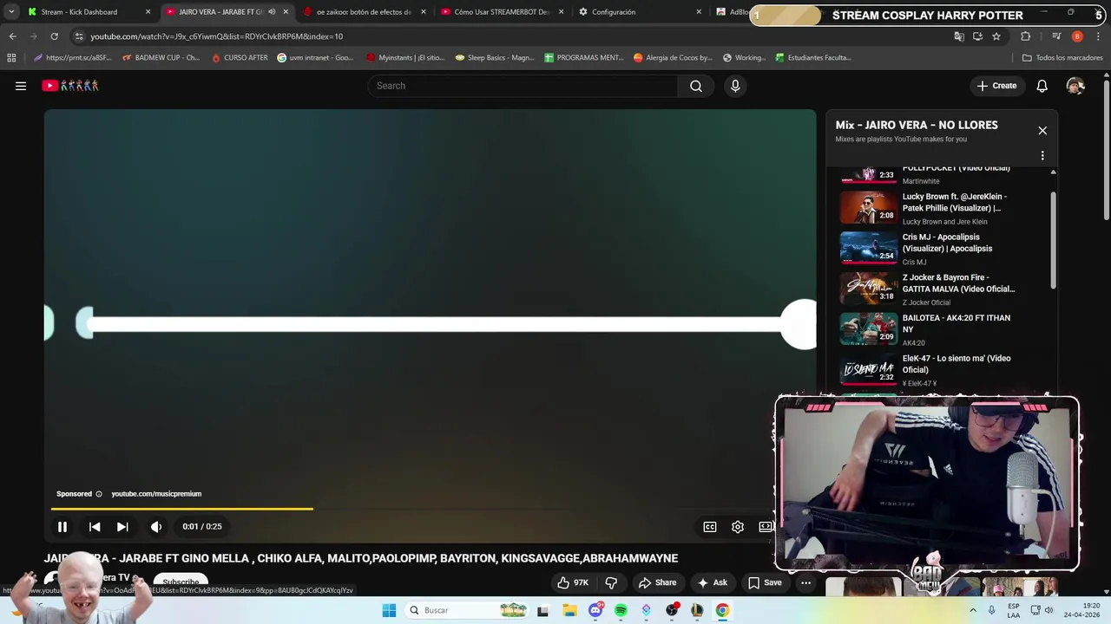Image resolution: width=1111 pixels, height=624 pixels.
Task: Open bookmark BADMEW CUP
Action: tap(161, 58)
